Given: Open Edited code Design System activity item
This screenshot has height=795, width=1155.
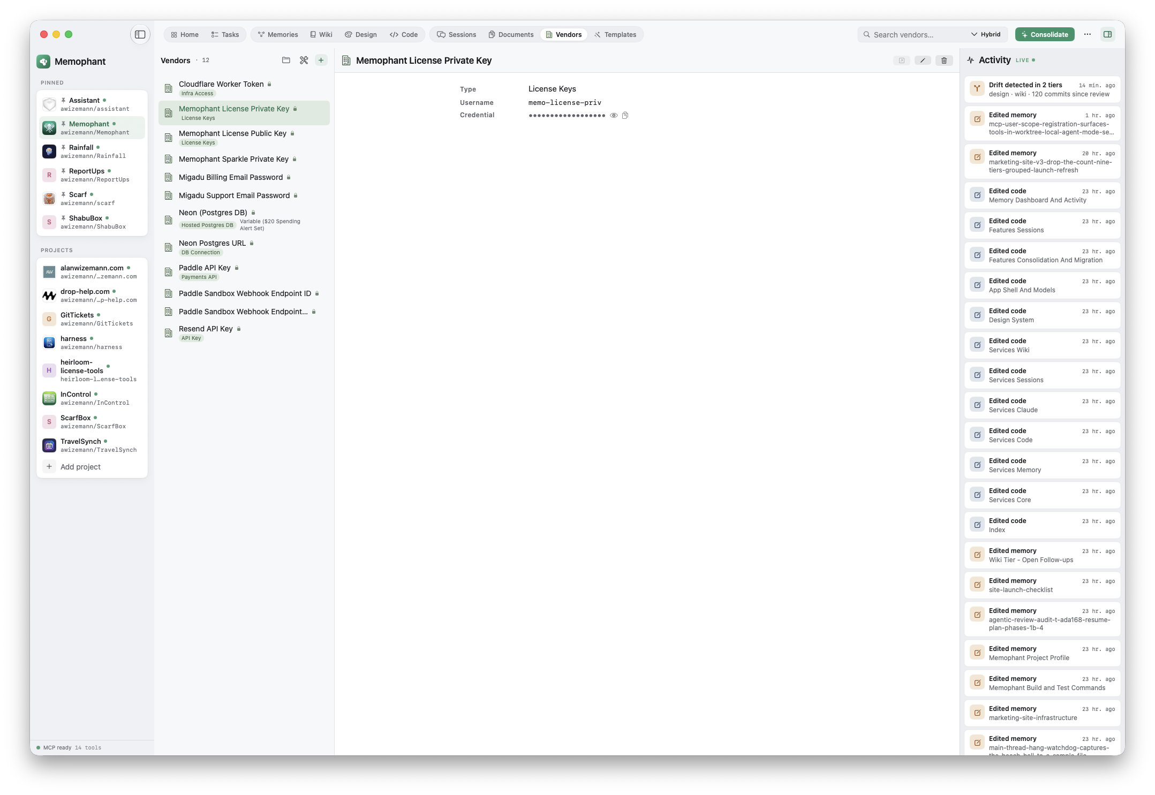Looking at the screenshot, I should (1042, 315).
